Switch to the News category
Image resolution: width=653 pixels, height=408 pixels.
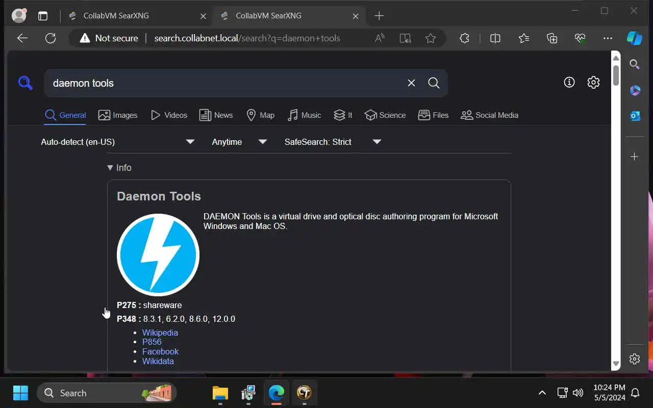216,115
